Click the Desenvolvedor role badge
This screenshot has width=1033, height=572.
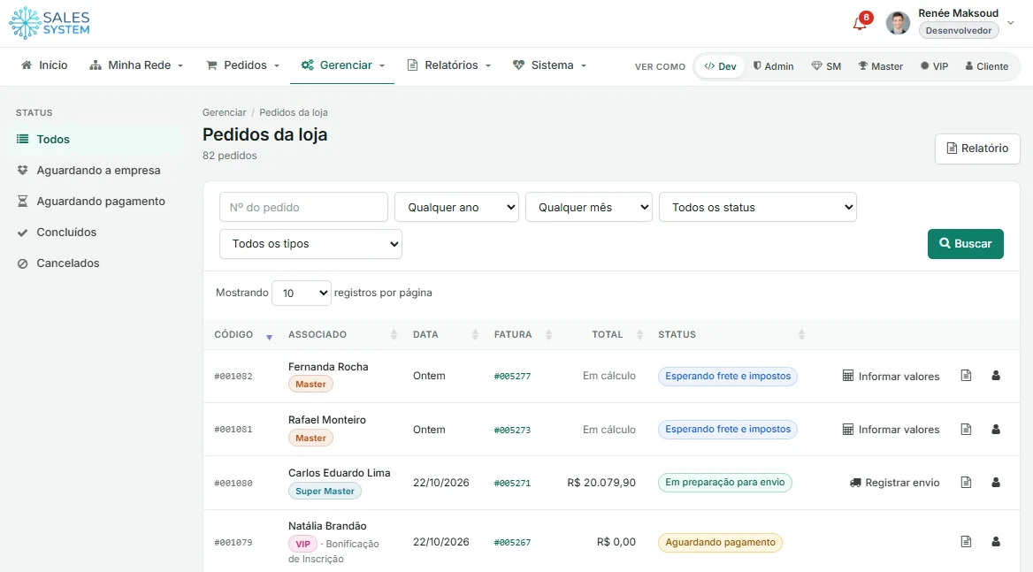[958, 30]
